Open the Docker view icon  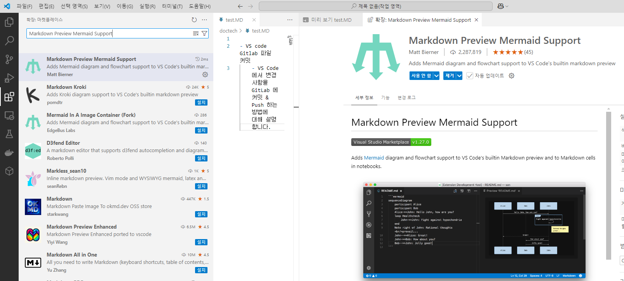pos(9,153)
